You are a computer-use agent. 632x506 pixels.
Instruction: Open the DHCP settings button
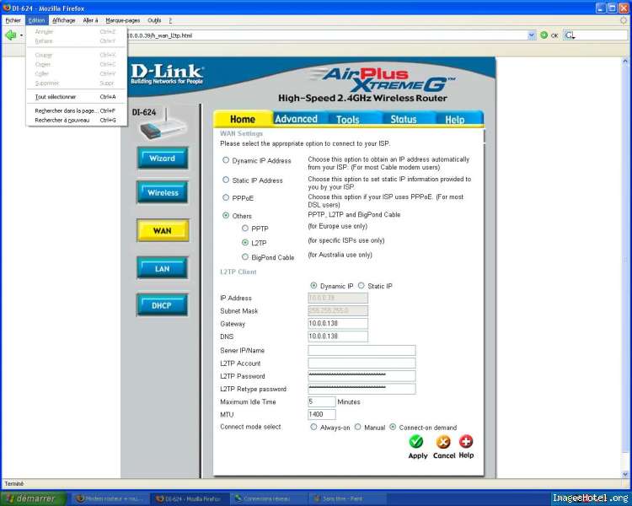[163, 305]
